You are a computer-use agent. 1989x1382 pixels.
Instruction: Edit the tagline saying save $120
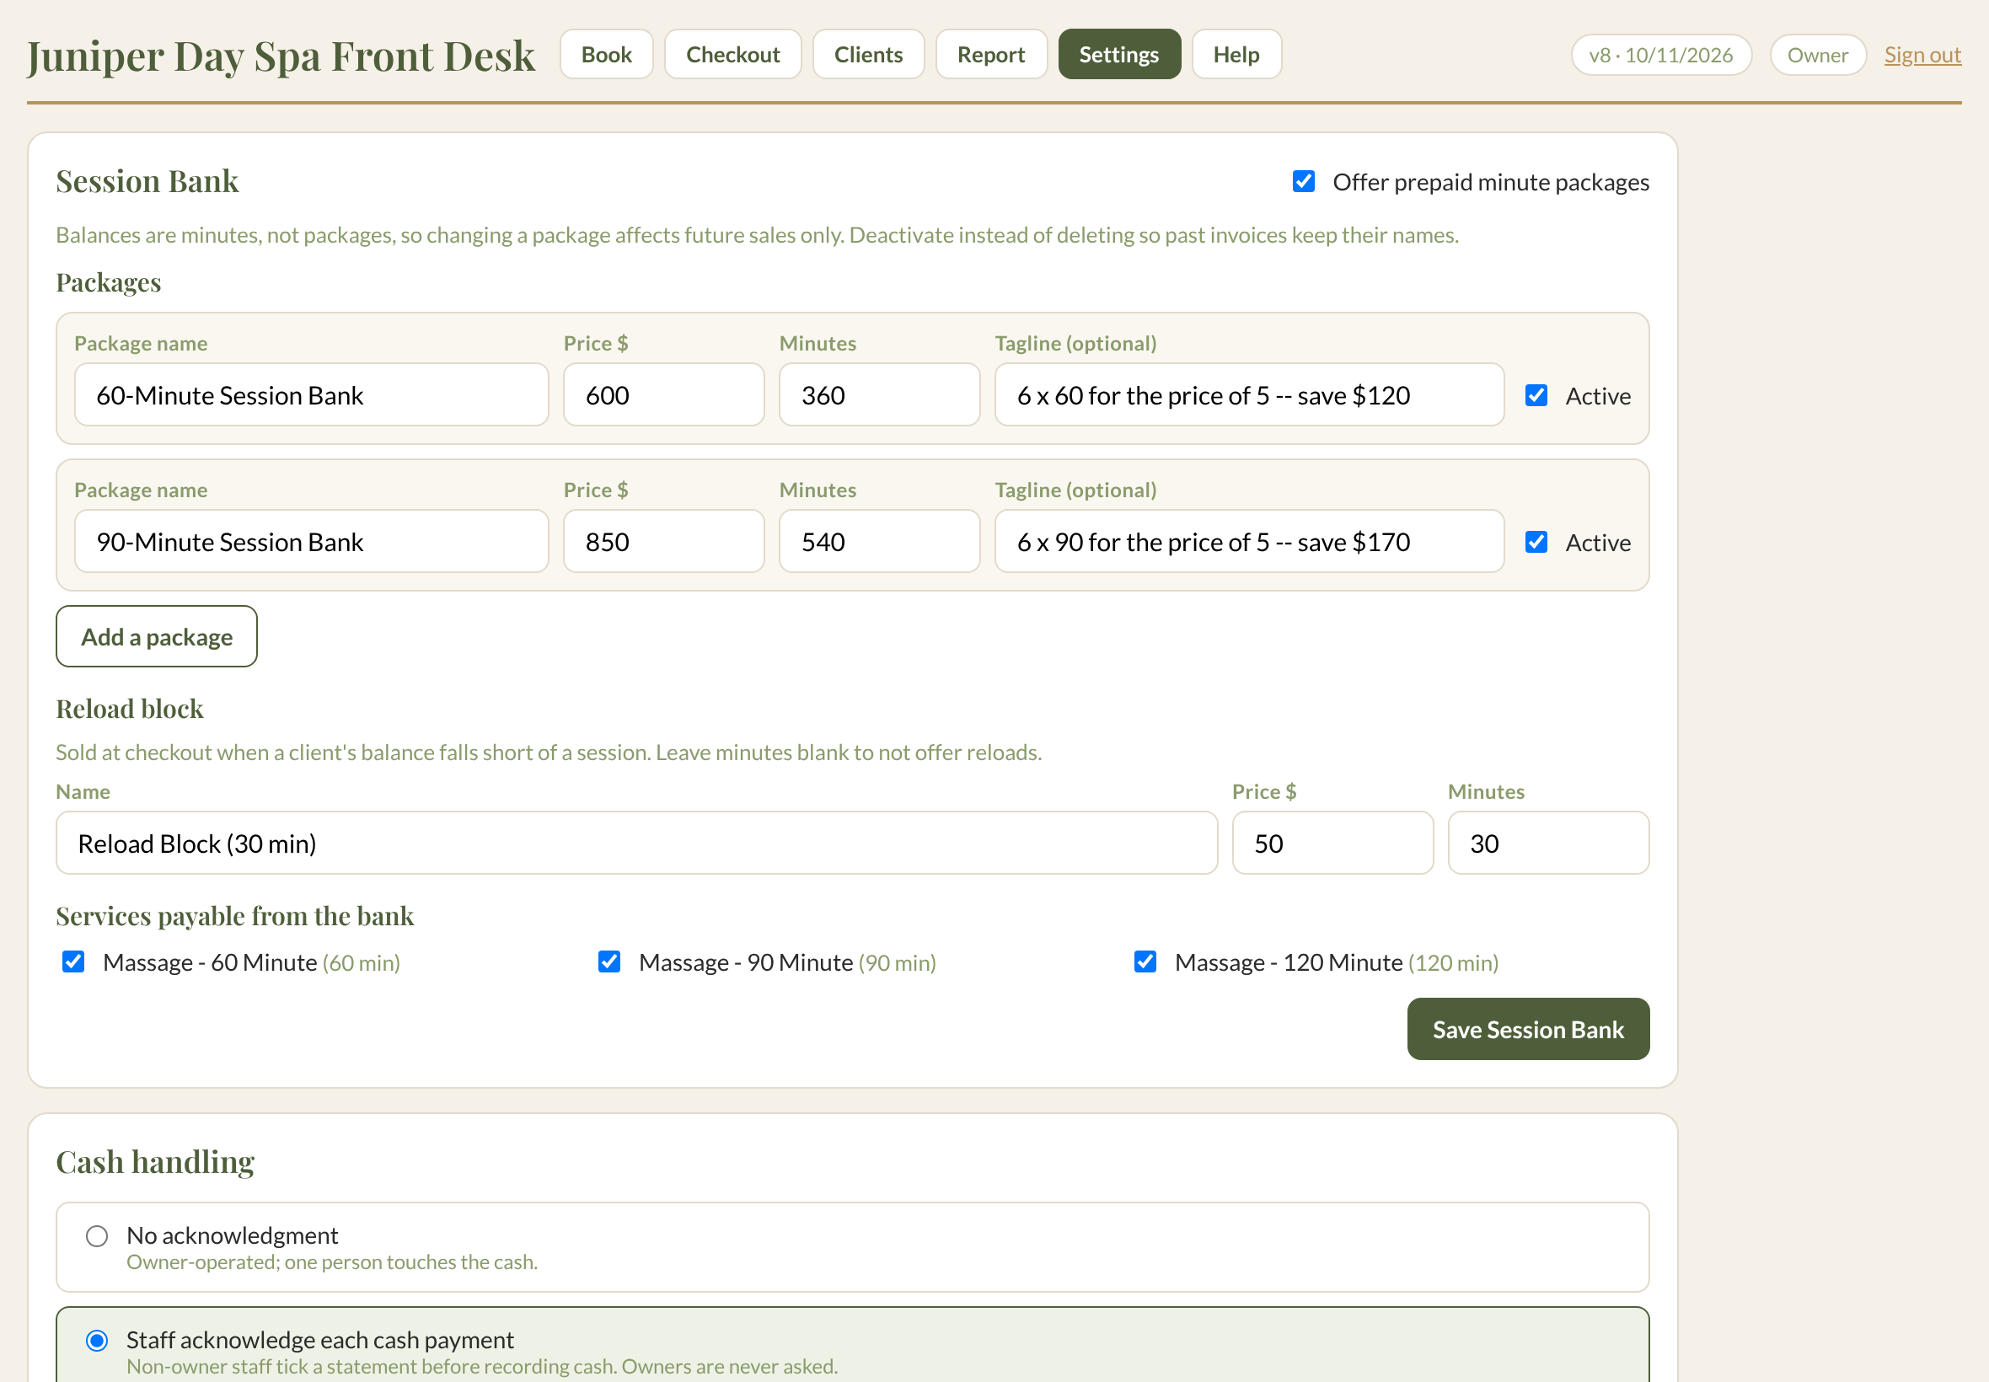coord(1249,395)
